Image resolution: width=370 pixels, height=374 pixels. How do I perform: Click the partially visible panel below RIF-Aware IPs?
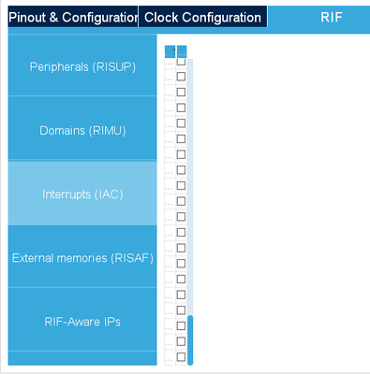(82, 358)
